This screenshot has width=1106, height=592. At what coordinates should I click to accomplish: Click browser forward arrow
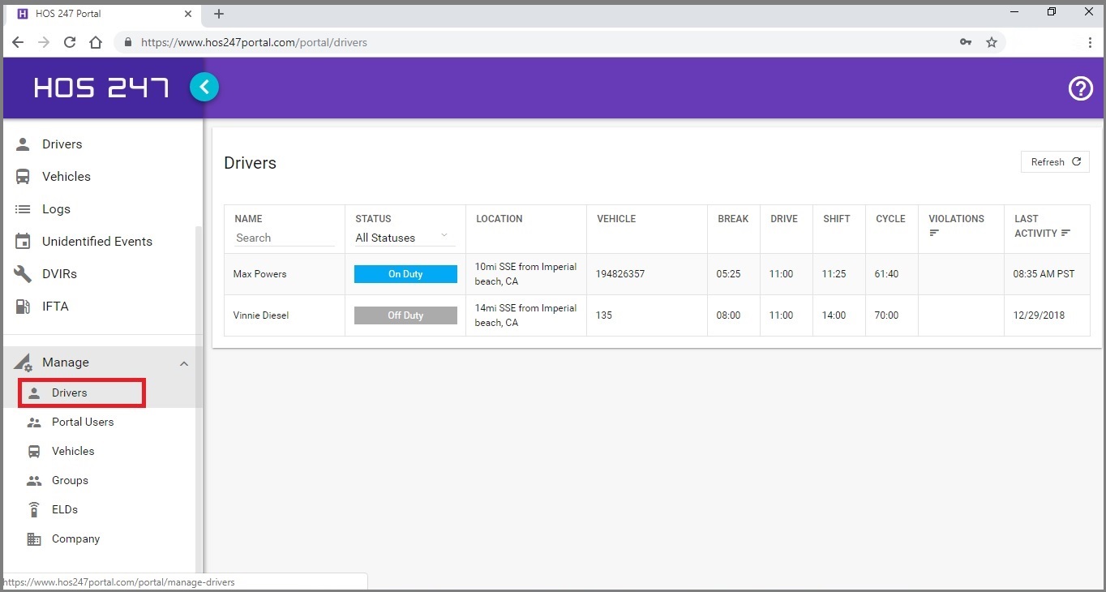click(44, 42)
